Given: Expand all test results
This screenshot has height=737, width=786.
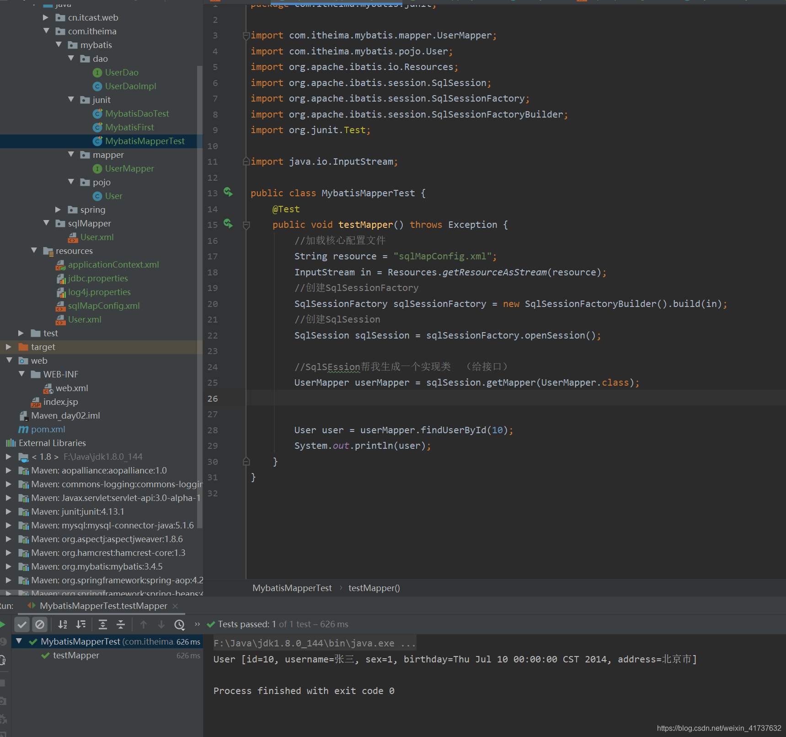Looking at the screenshot, I should coord(103,624).
